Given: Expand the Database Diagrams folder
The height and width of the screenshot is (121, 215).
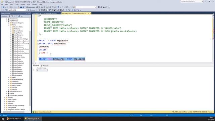Looking at the screenshot, I should [x=9, y=23].
